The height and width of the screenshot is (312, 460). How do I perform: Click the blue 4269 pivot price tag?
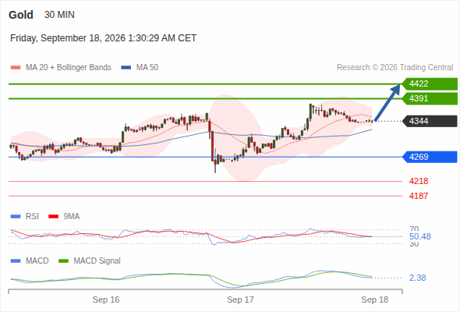(x=430, y=157)
